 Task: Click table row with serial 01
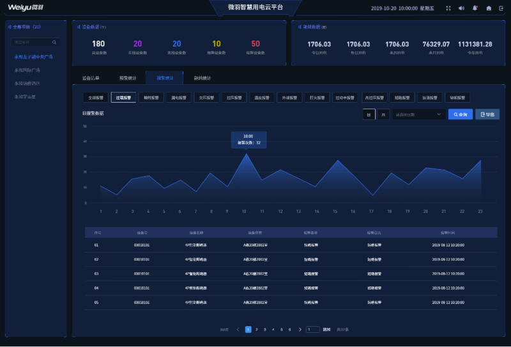291,245
